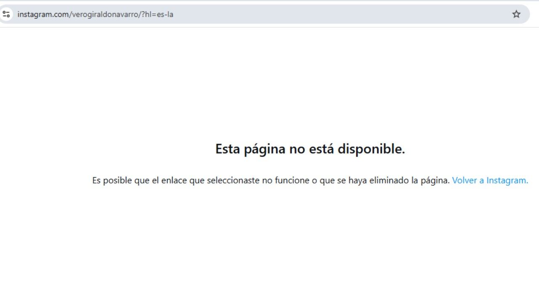Image resolution: width=539 pixels, height=303 pixels.
Task: Click the 'Esta página no está disponible.' heading
Action: [x=310, y=149]
